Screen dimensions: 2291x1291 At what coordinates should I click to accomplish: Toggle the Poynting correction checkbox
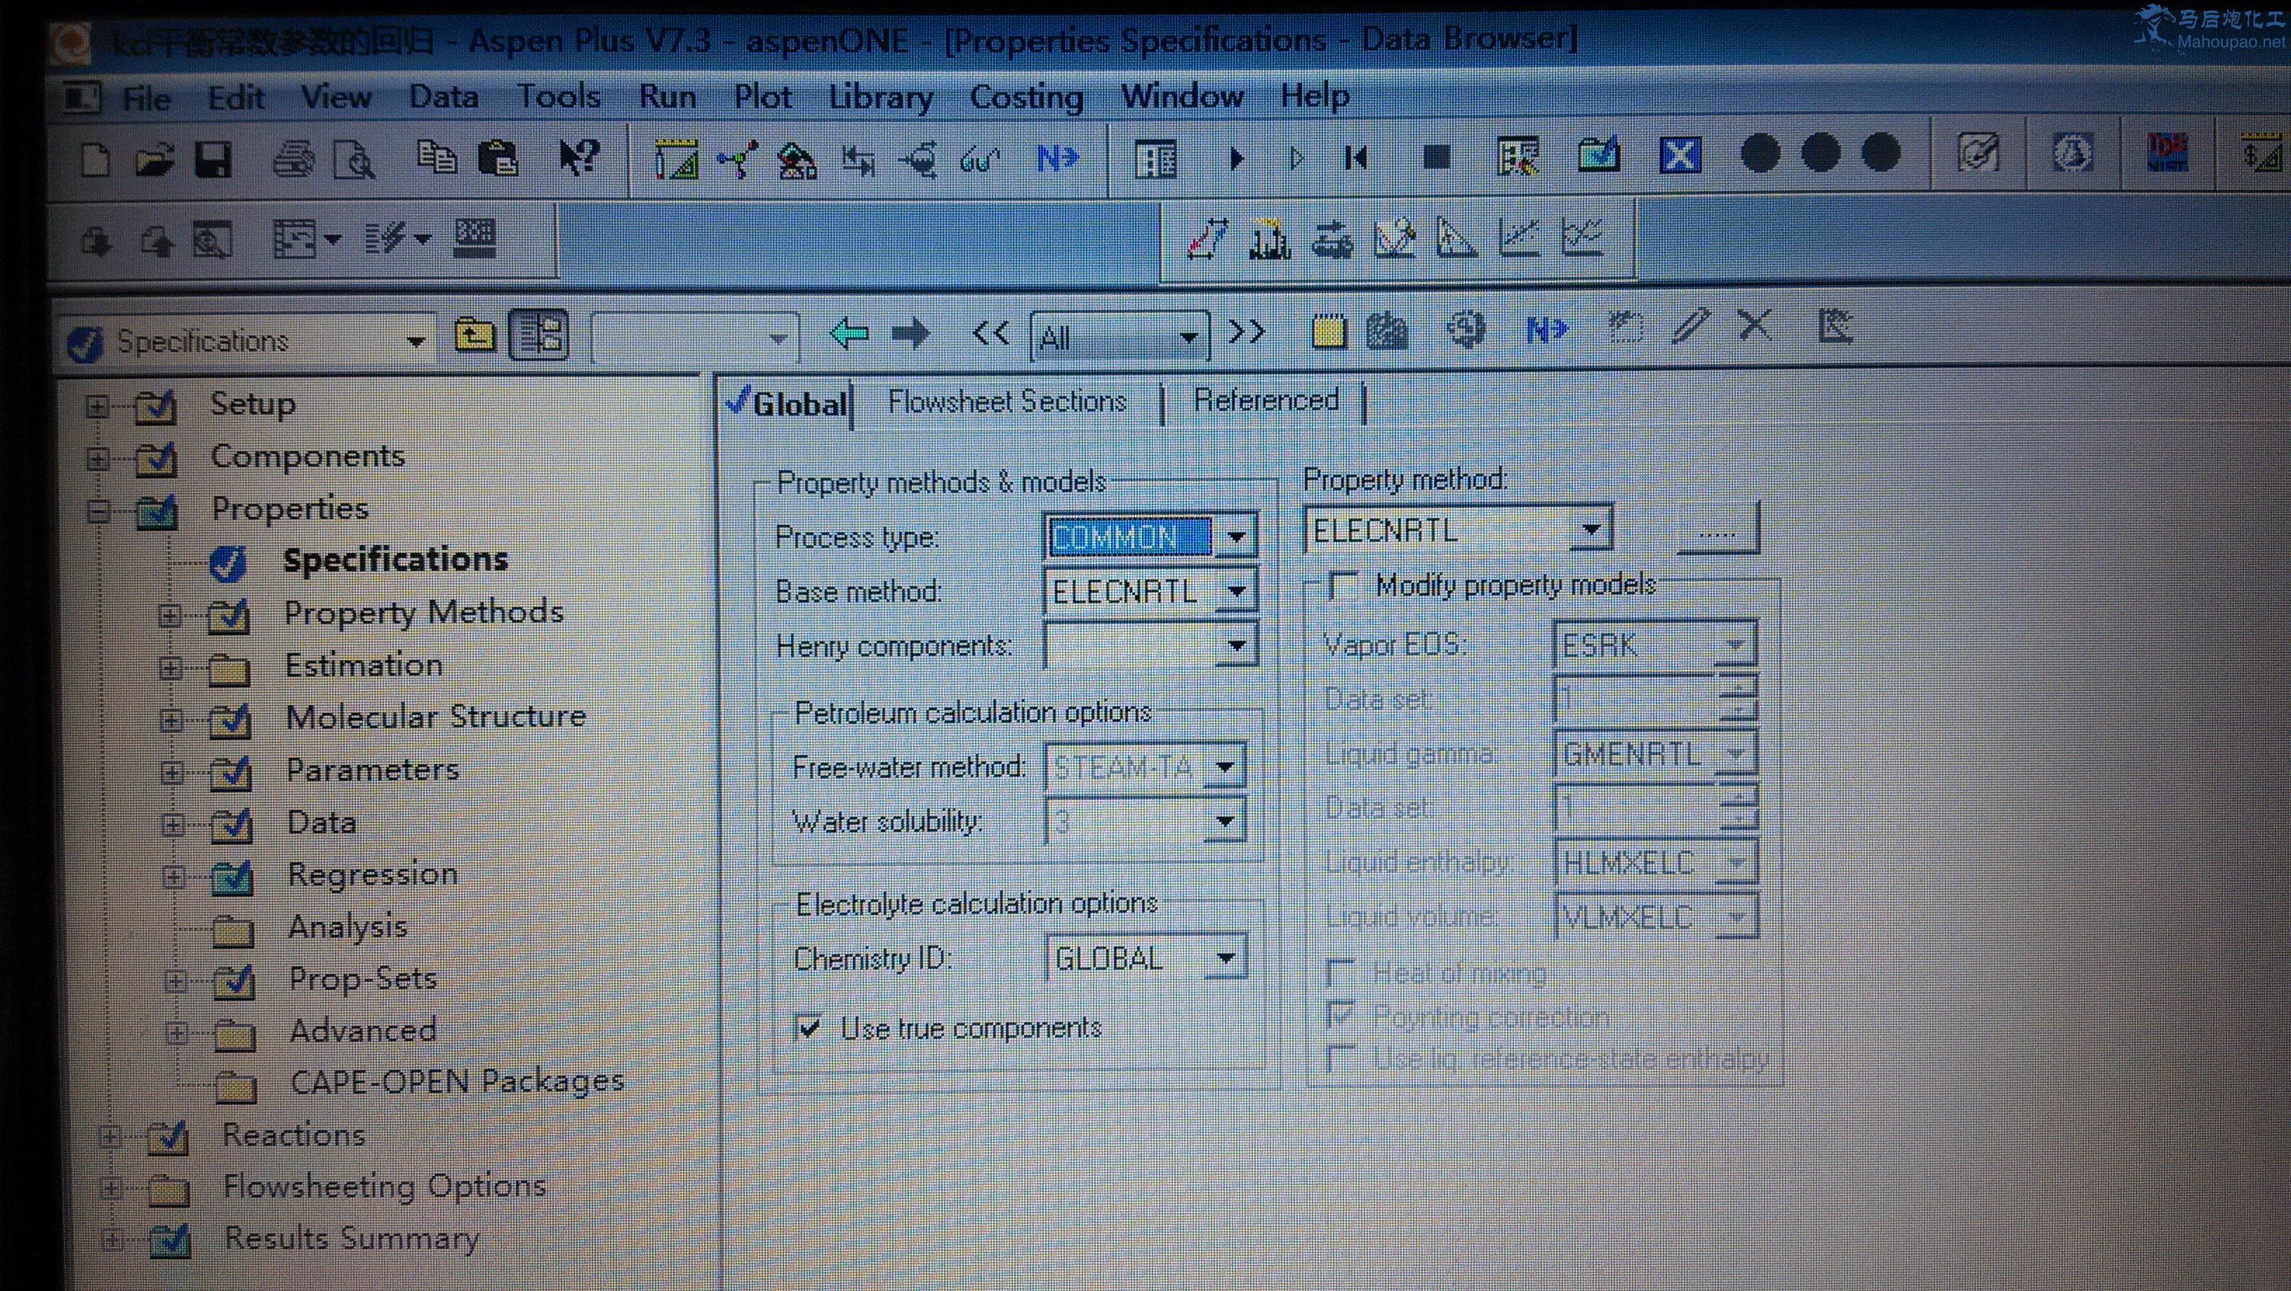pyautogui.click(x=1339, y=1015)
